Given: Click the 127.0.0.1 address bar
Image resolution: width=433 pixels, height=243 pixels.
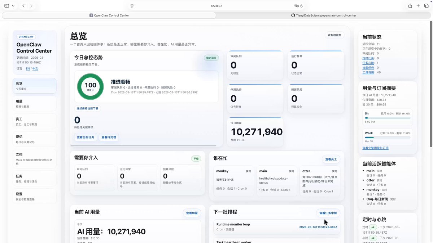Looking at the screenshot, I should tap(216, 6).
